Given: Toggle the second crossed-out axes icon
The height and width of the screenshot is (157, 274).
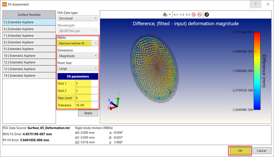Looking at the screenshot, I should point(200,15).
